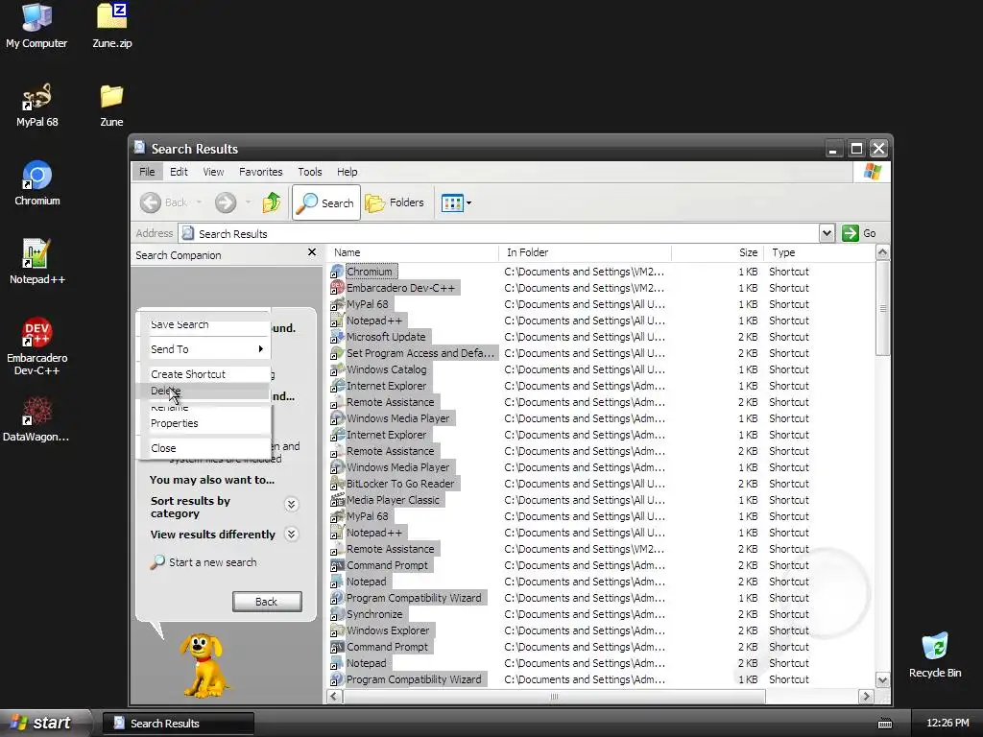
Task: Open the Views button dropdown arrow
Action: coord(468,202)
